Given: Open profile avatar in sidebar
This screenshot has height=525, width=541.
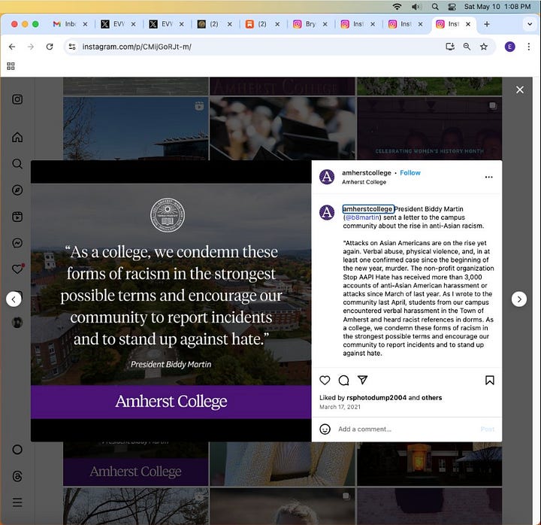Looking at the screenshot, I should tap(17, 322).
